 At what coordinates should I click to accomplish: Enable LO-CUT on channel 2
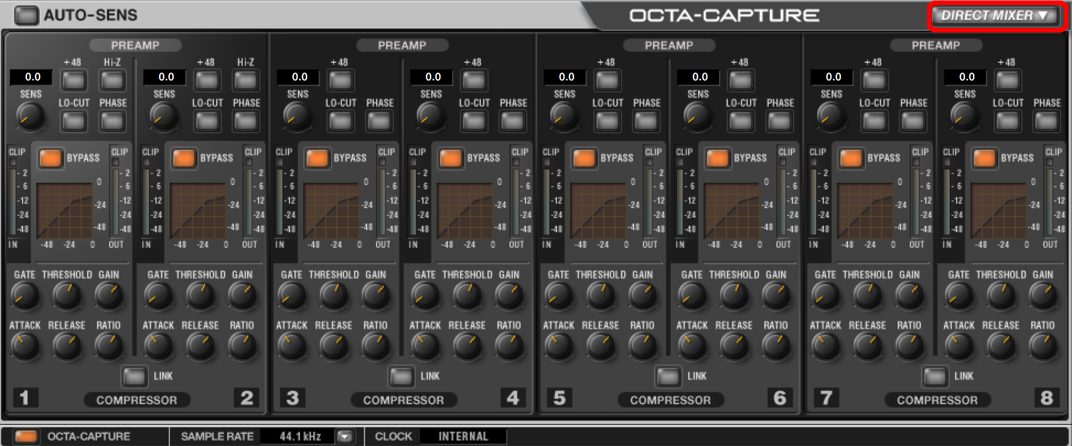coord(207,121)
